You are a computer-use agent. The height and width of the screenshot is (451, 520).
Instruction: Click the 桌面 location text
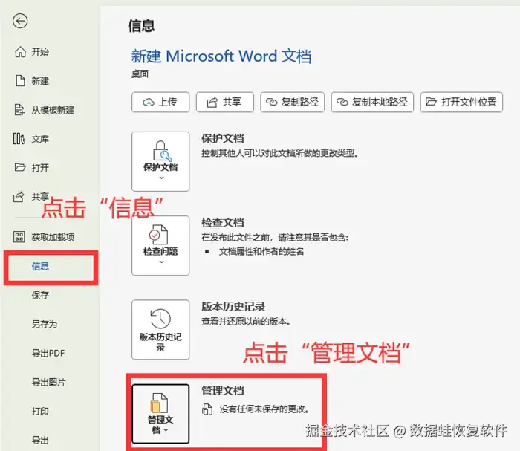[x=140, y=74]
